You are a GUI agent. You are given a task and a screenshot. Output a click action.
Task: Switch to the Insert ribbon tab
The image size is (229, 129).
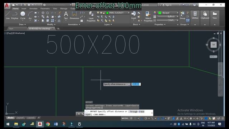pyautogui.click(x=24, y=9)
